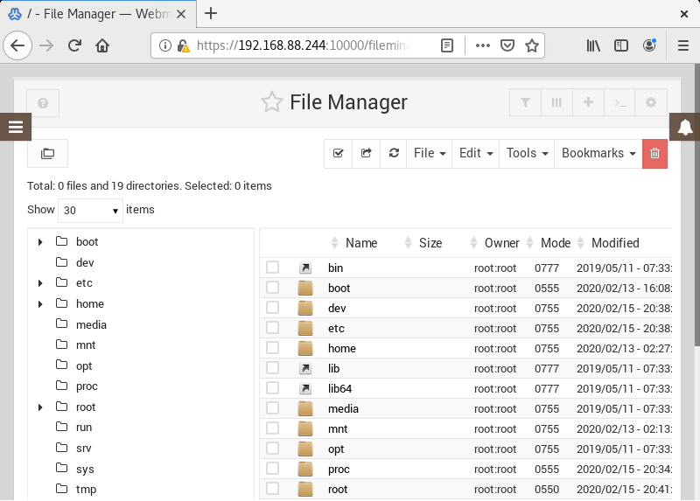700x501 pixels.
Task: Check the box for mnt row
Action: tap(272, 428)
